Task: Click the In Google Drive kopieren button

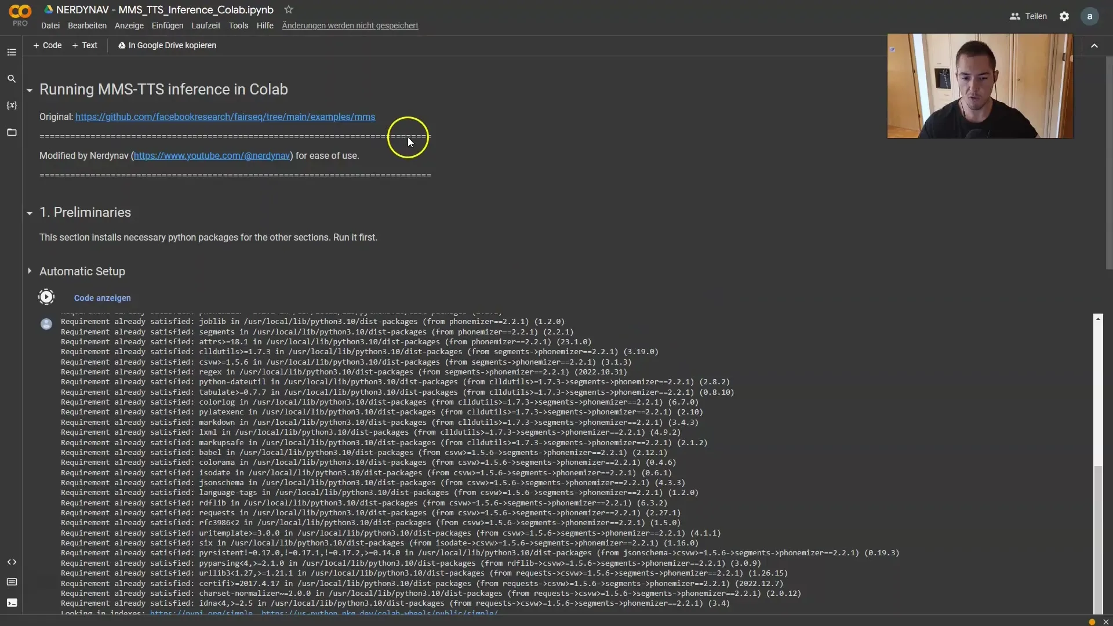Action: click(166, 45)
